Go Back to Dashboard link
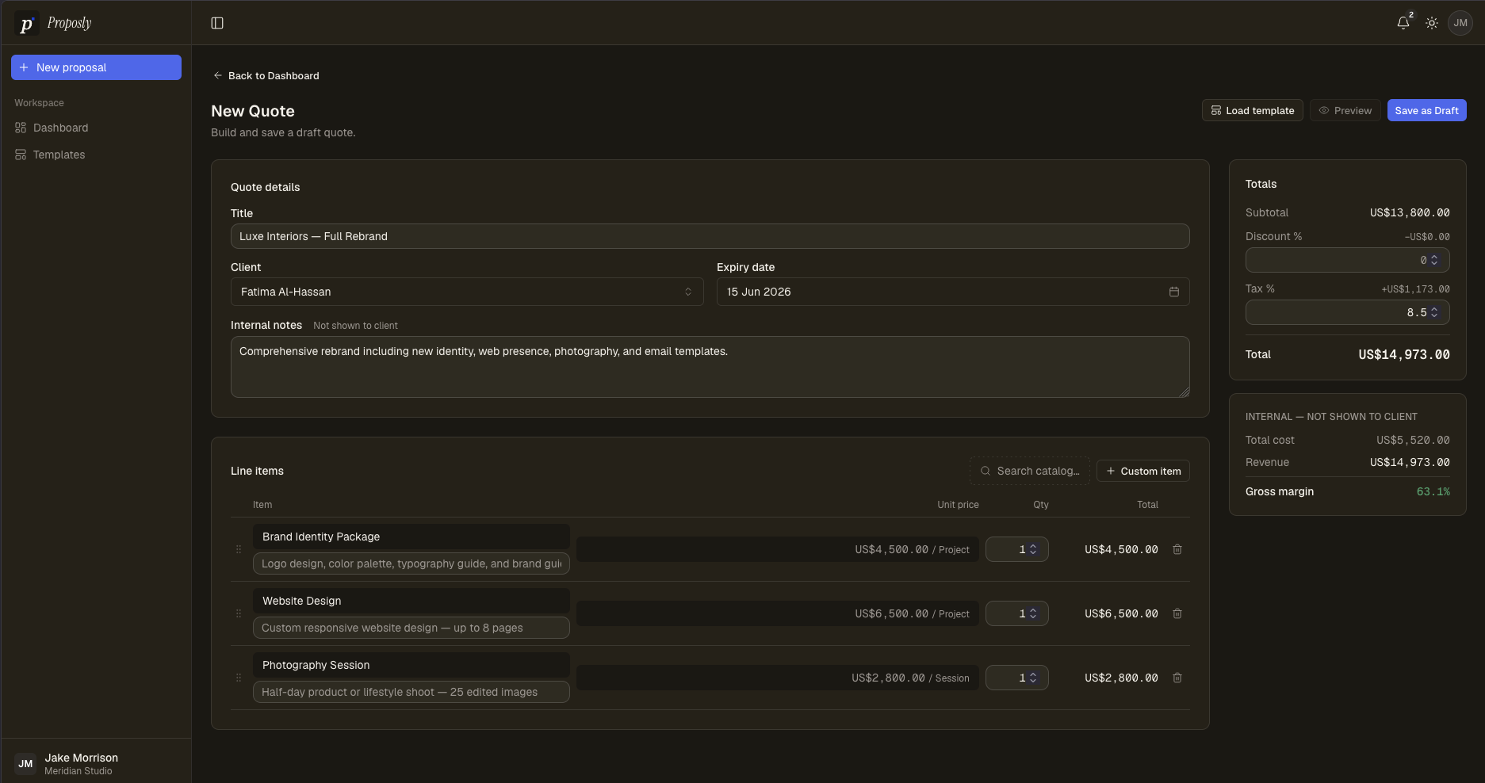Image resolution: width=1485 pixels, height=783 pixels. click(266, 75)
